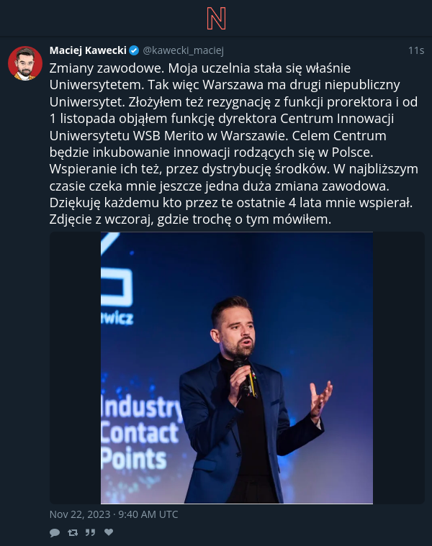The height and width of the screenshot is (546, 432).
Task: Click the quote marks icon
Action: (90, 532)
